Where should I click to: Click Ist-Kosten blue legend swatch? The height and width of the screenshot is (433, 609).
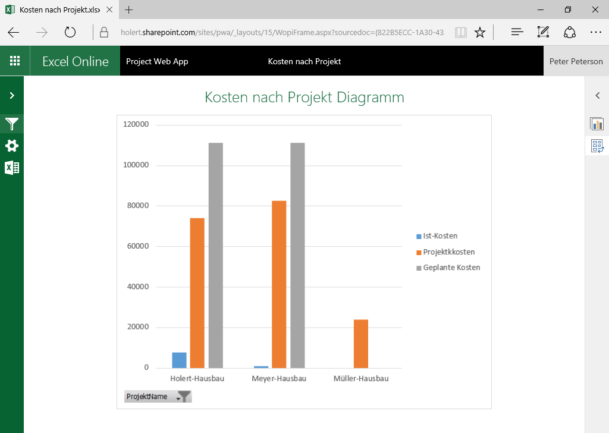point(419,237)
